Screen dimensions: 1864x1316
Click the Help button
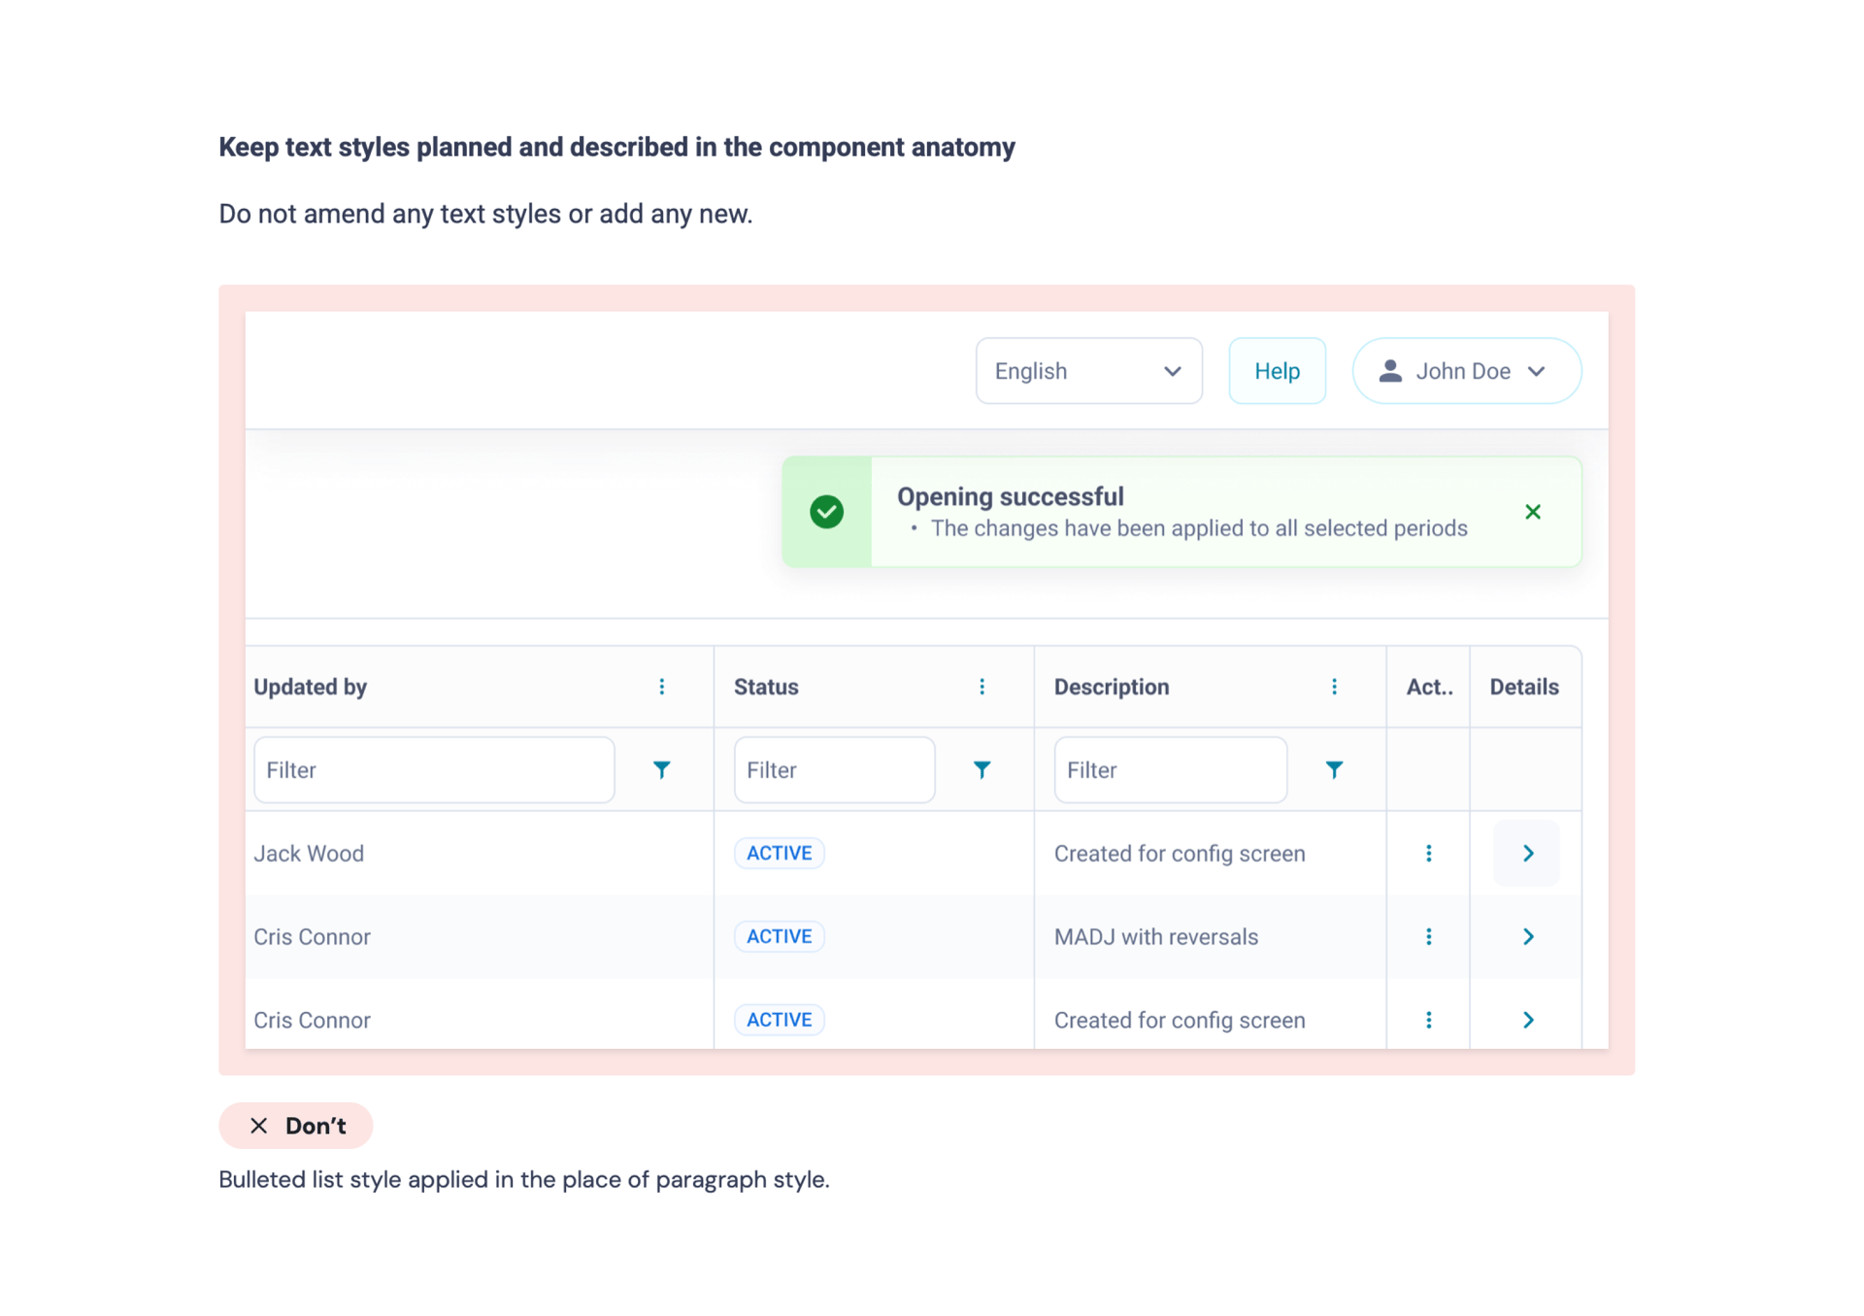click(1277, 371)
